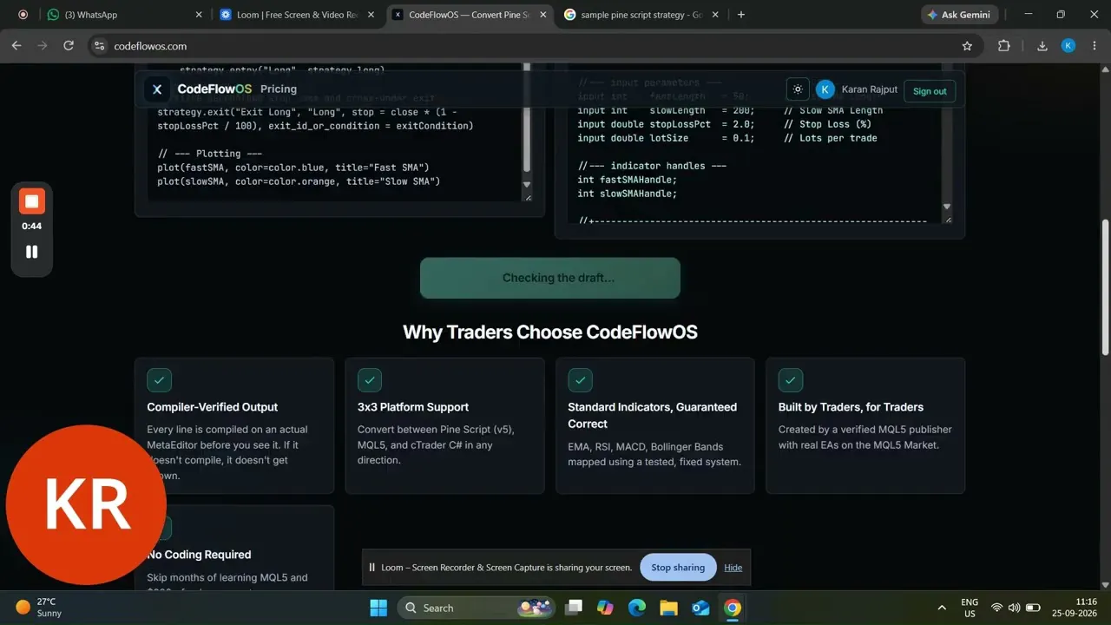1111x625 pixels.
Task: Open the weather widget showing 27°C Sunny
Action: pyautogui.click(x=39, y=608)
